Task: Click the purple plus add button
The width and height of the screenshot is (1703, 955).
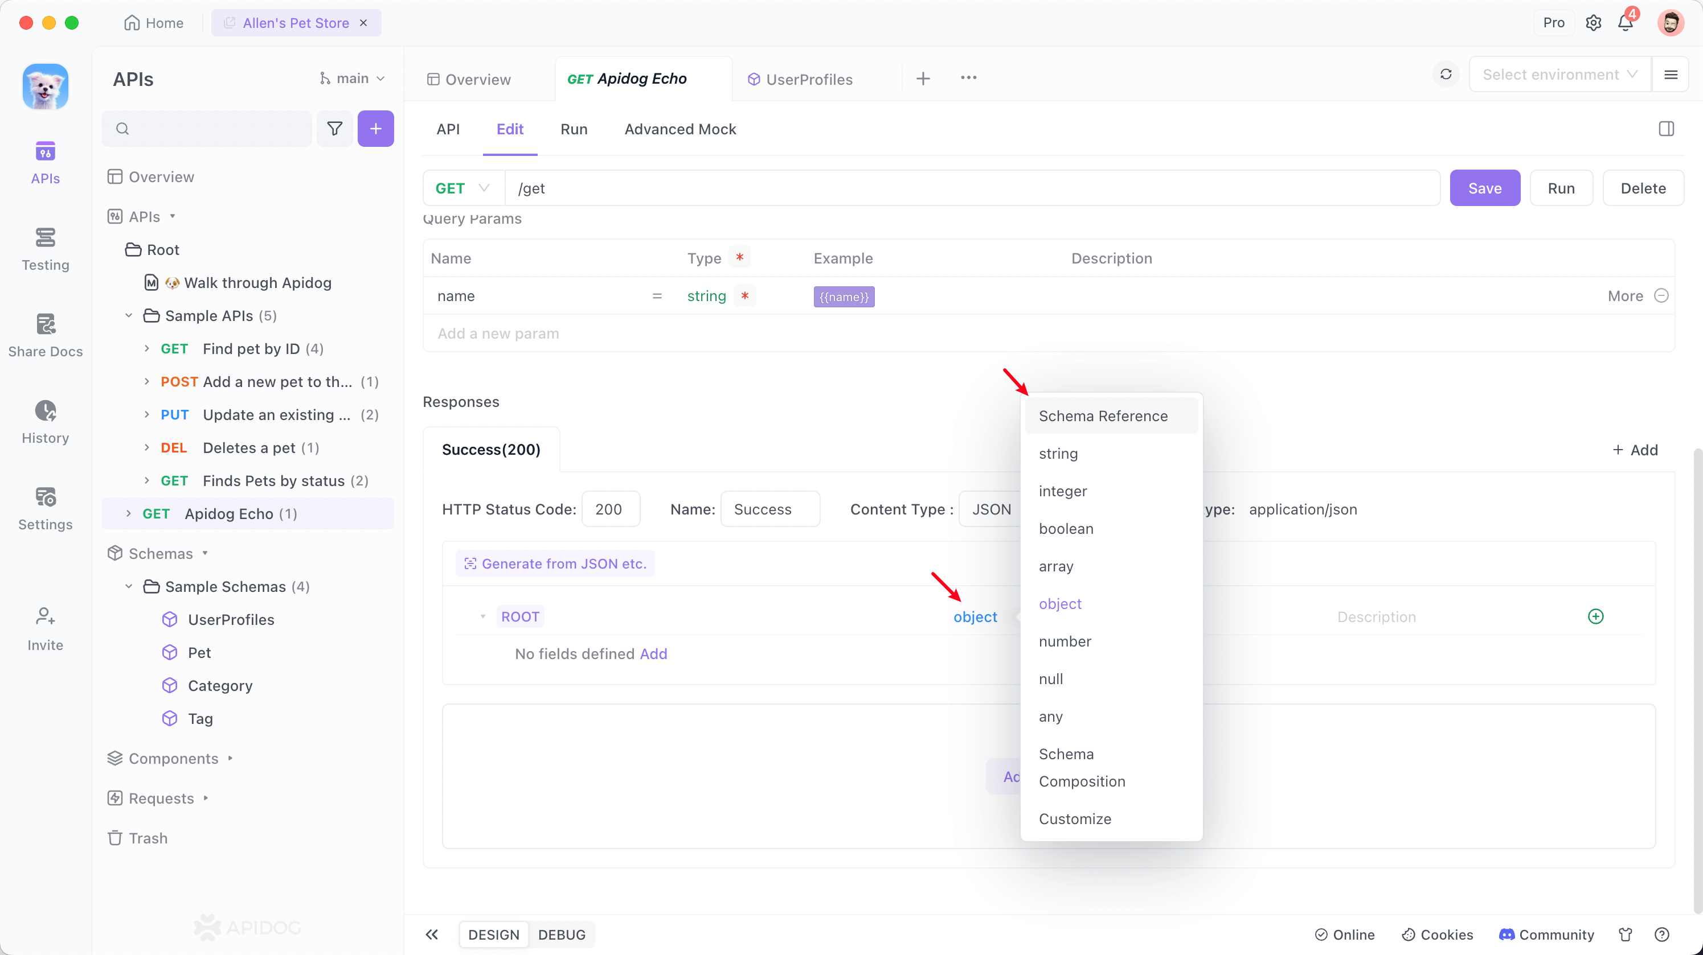Action: click(375, 128)
